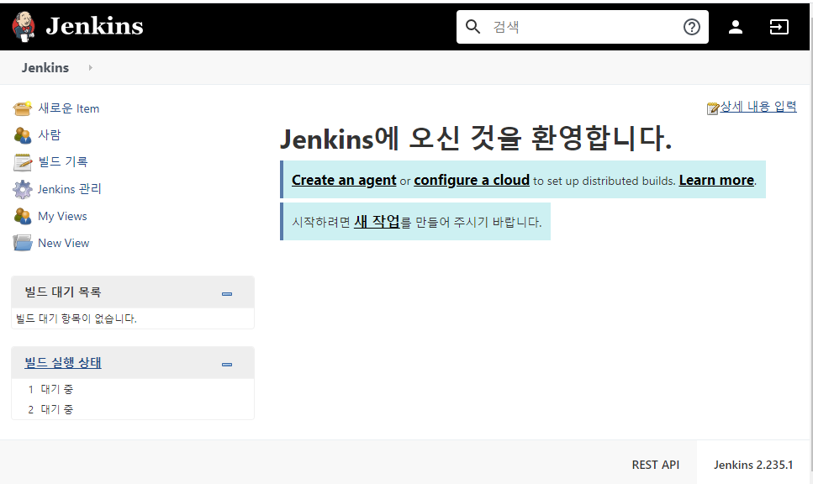
Task: Focus the 검색 search input field
Action: pos(583,26)
